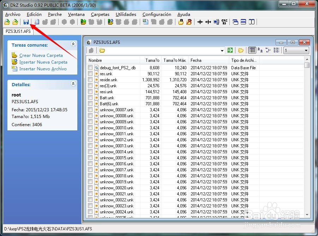The width and height of the screenshot is (318, 236).
Task: Click the open archive icon in toolbar
Action: click(7, 22)
